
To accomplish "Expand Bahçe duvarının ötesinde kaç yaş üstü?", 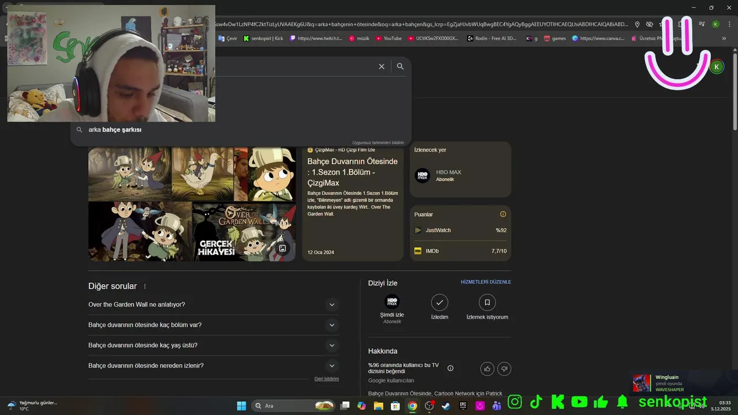I will click(x=214, y=345).
